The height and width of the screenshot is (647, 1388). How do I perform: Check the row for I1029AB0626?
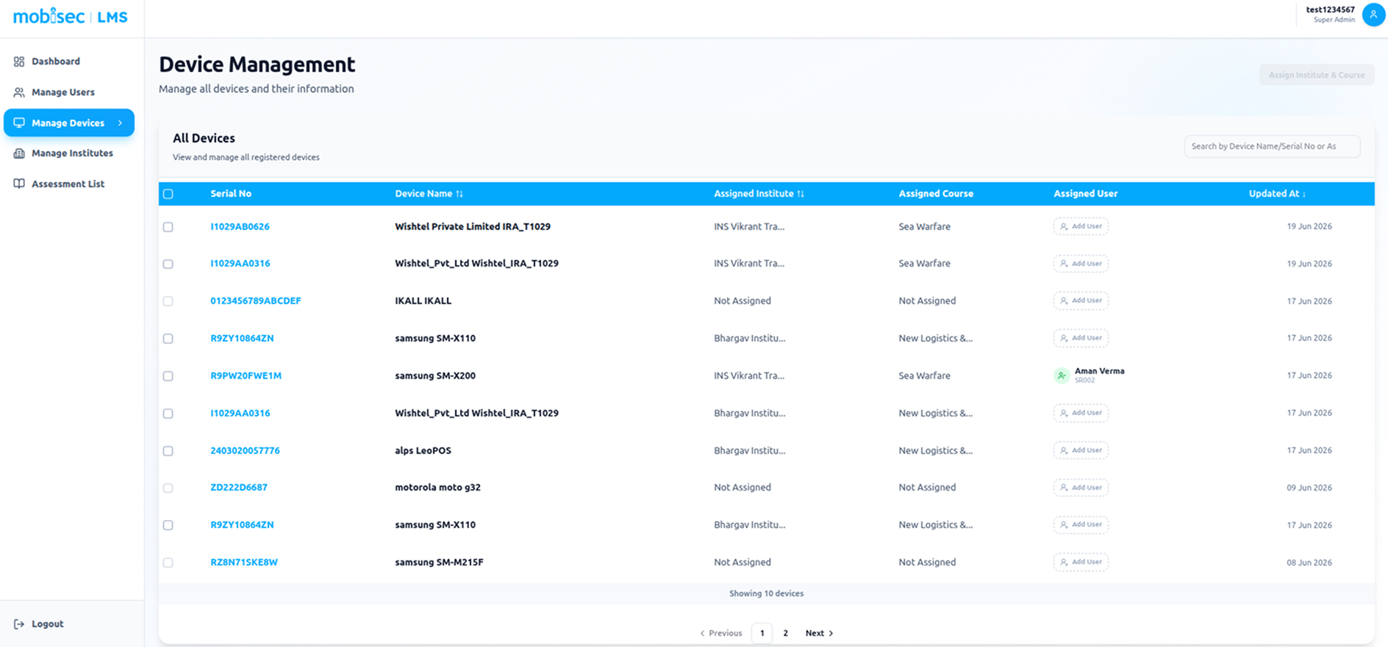168,227
